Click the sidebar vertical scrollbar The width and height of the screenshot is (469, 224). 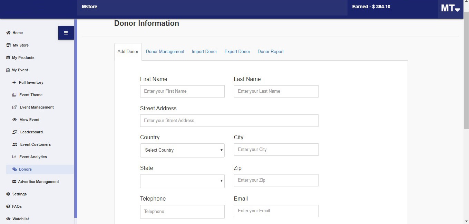(76, 118)
